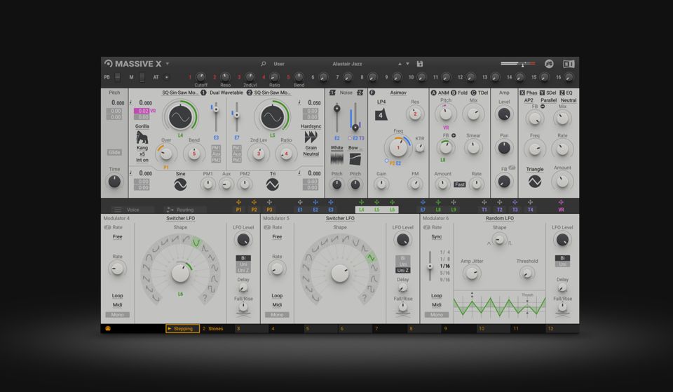Image resolution: width=673 pixels, height=392 pixels.
Task: Select Uni Z polarity in Modulator 5
Action: (403, 270)
